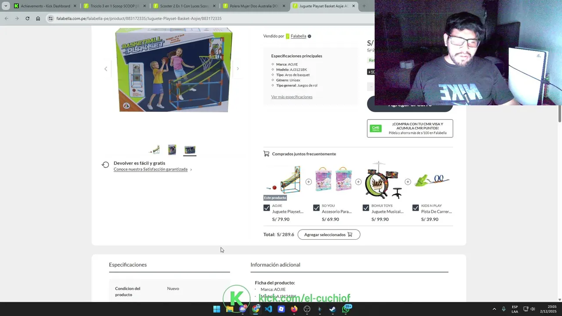Click the shopping cart icon beside Comprados juntos

266,154
